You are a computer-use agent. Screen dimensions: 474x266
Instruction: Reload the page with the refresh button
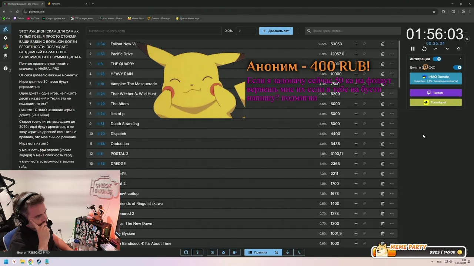coord(17,11)
